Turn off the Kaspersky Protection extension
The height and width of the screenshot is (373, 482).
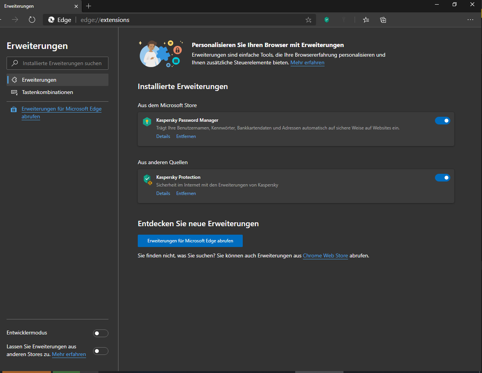pos(442,178)
